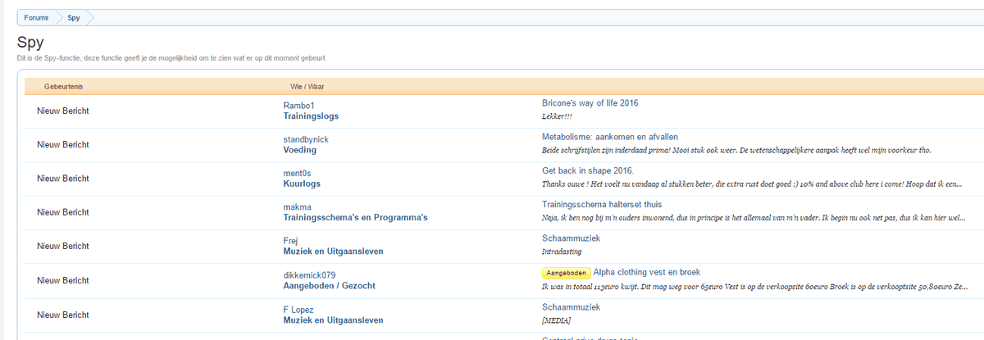Open user profile Rambo1
The height and width of the screenshot is (340, 984).
(x=298, y=106)
